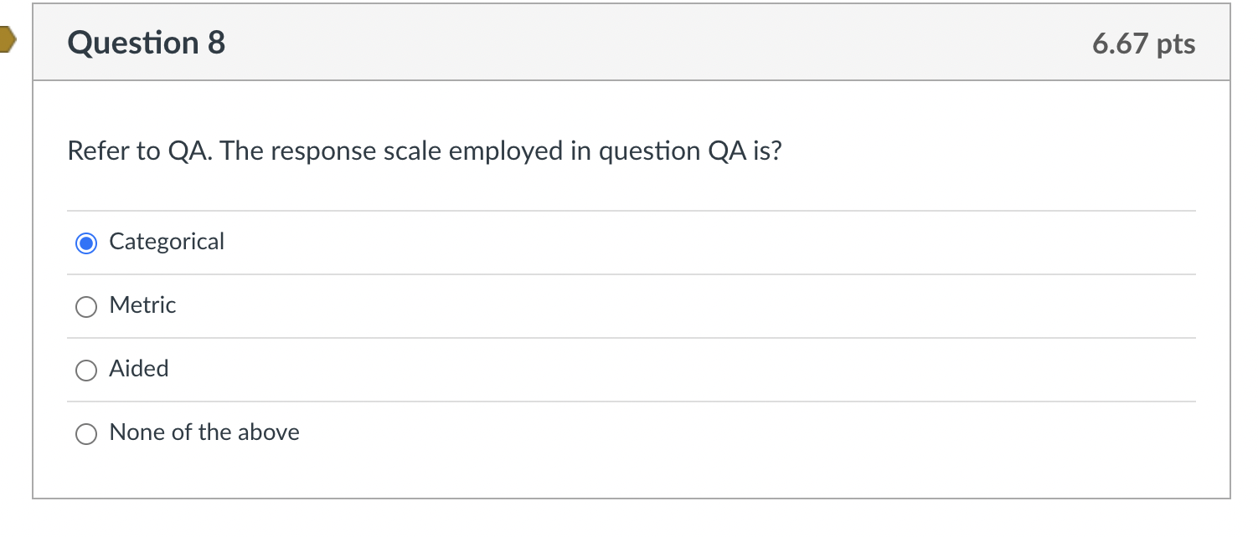1258x537 pixels.
Task: Flag Question 8 using the marker icon
Action: pyautogui.click(x=7, y=38)
